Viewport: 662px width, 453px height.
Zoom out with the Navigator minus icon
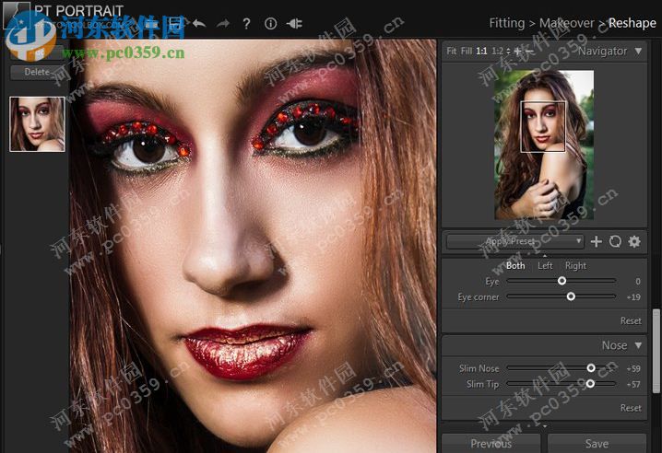coord(529,51)
